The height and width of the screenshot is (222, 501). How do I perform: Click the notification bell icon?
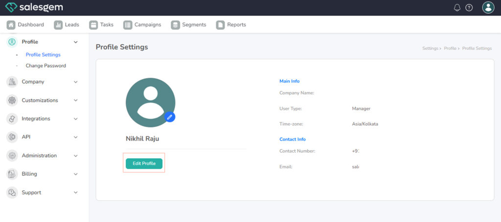[457, 8]
